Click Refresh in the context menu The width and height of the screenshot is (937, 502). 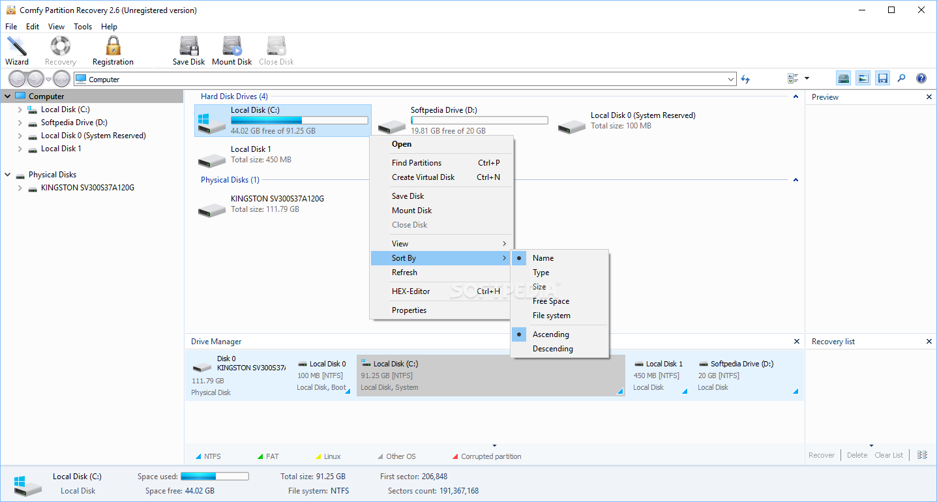point(442,273)
